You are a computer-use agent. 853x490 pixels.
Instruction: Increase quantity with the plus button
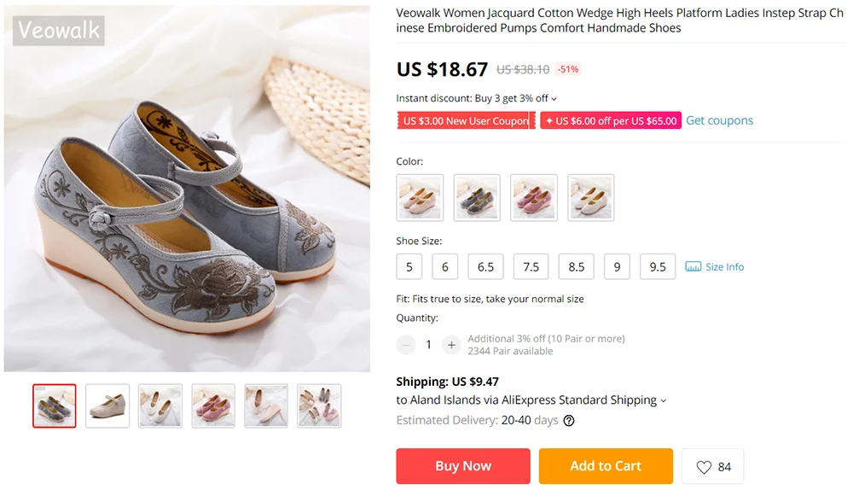click(x=451, y=345)
